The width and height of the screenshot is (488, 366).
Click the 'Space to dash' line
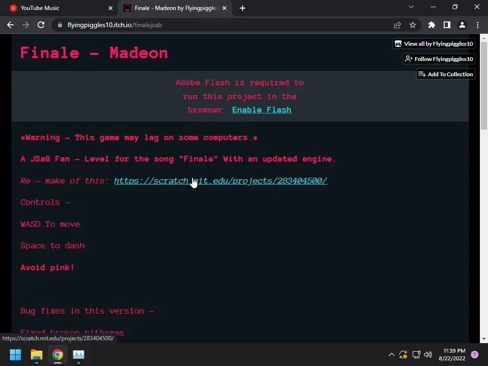pos(52,246)
